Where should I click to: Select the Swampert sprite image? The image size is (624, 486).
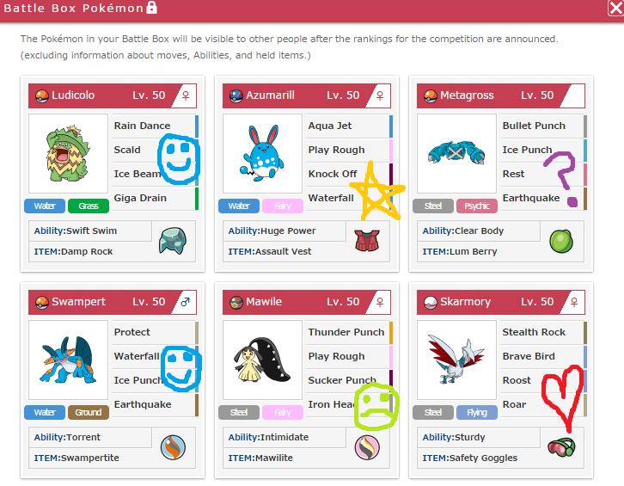(x=68, y=360)
